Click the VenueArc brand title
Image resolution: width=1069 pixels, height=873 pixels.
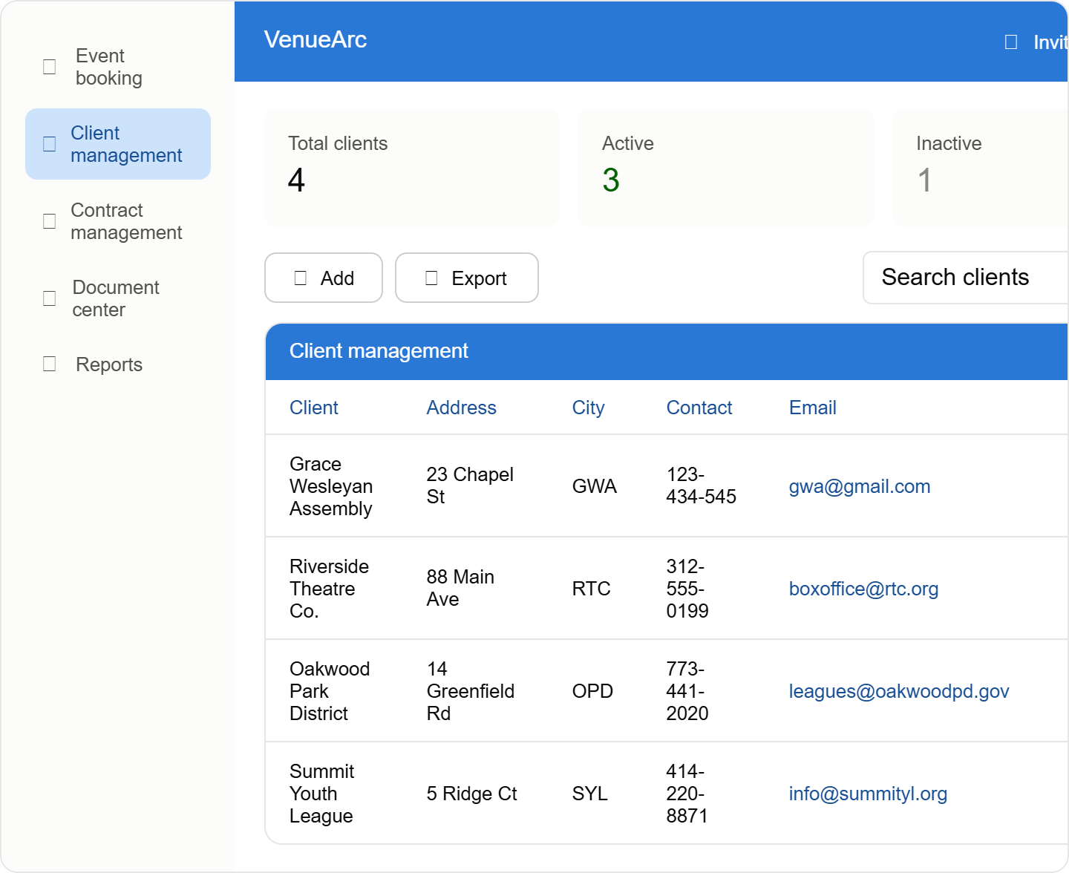pyautogui.click(x=316, y=39)
